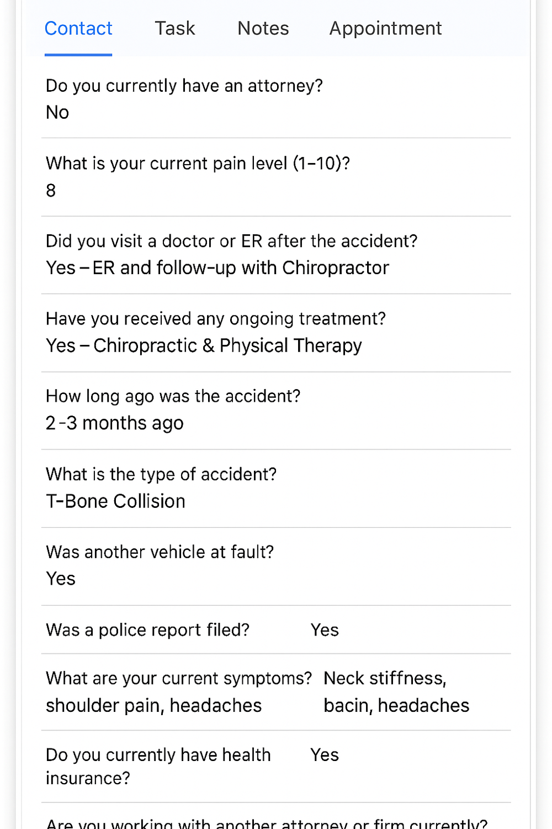Click the health insurance "Yes" answer
This screenshot has height=829, width=552.
point(325,755)
